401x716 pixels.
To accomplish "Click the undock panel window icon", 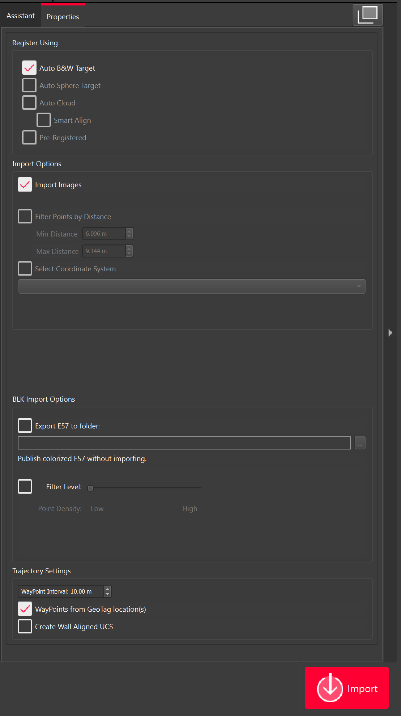I will pos(367,15).
